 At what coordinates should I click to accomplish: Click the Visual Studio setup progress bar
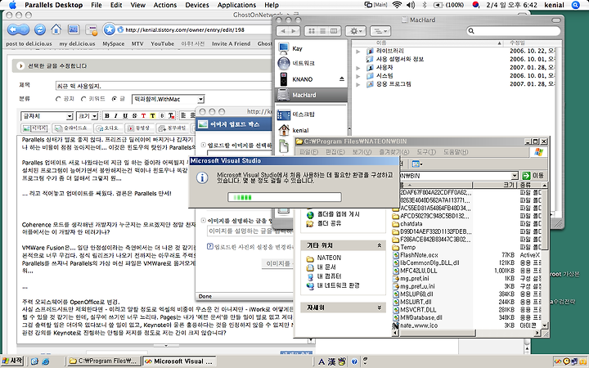pos(285,197)
